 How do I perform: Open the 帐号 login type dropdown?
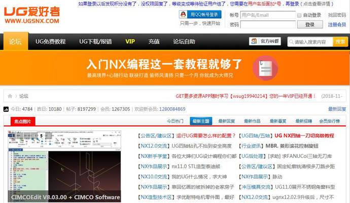(234, 15)
